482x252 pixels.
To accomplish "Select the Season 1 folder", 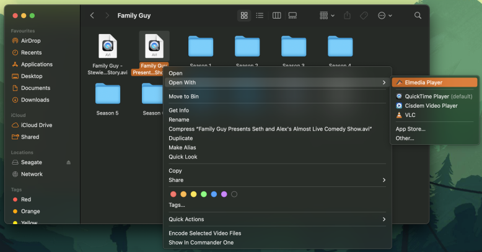I will click(201, 46).
